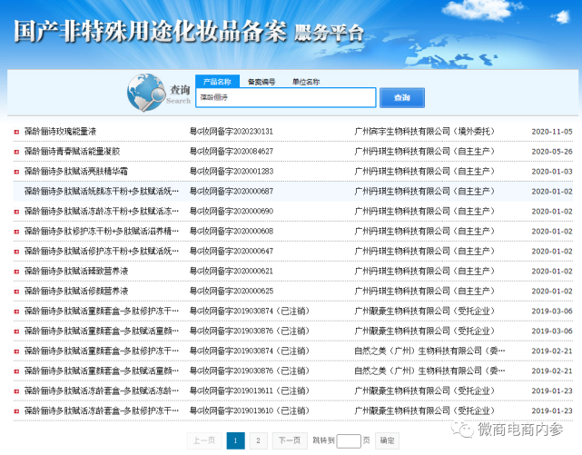Click red bullet icon beside 葆龄俪诗青春赋活能量凝胶
Viewport: 582px width, 455px height.
pos(16,152)
